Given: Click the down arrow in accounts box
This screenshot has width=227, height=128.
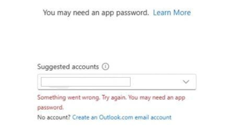Looking at the screenshot, I should (x=186, y=82).
